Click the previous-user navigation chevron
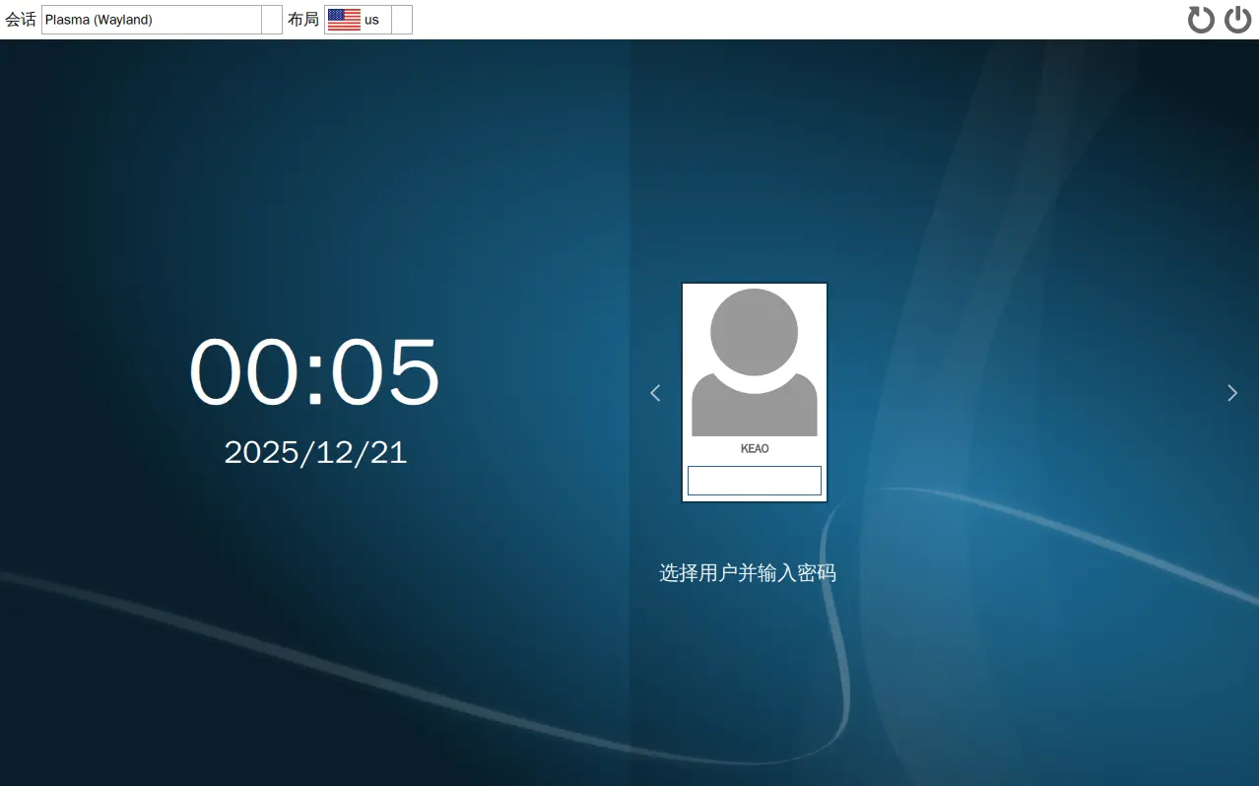Image resolution: width=1259 pixels, height=786 pixels. coord(655,392)
